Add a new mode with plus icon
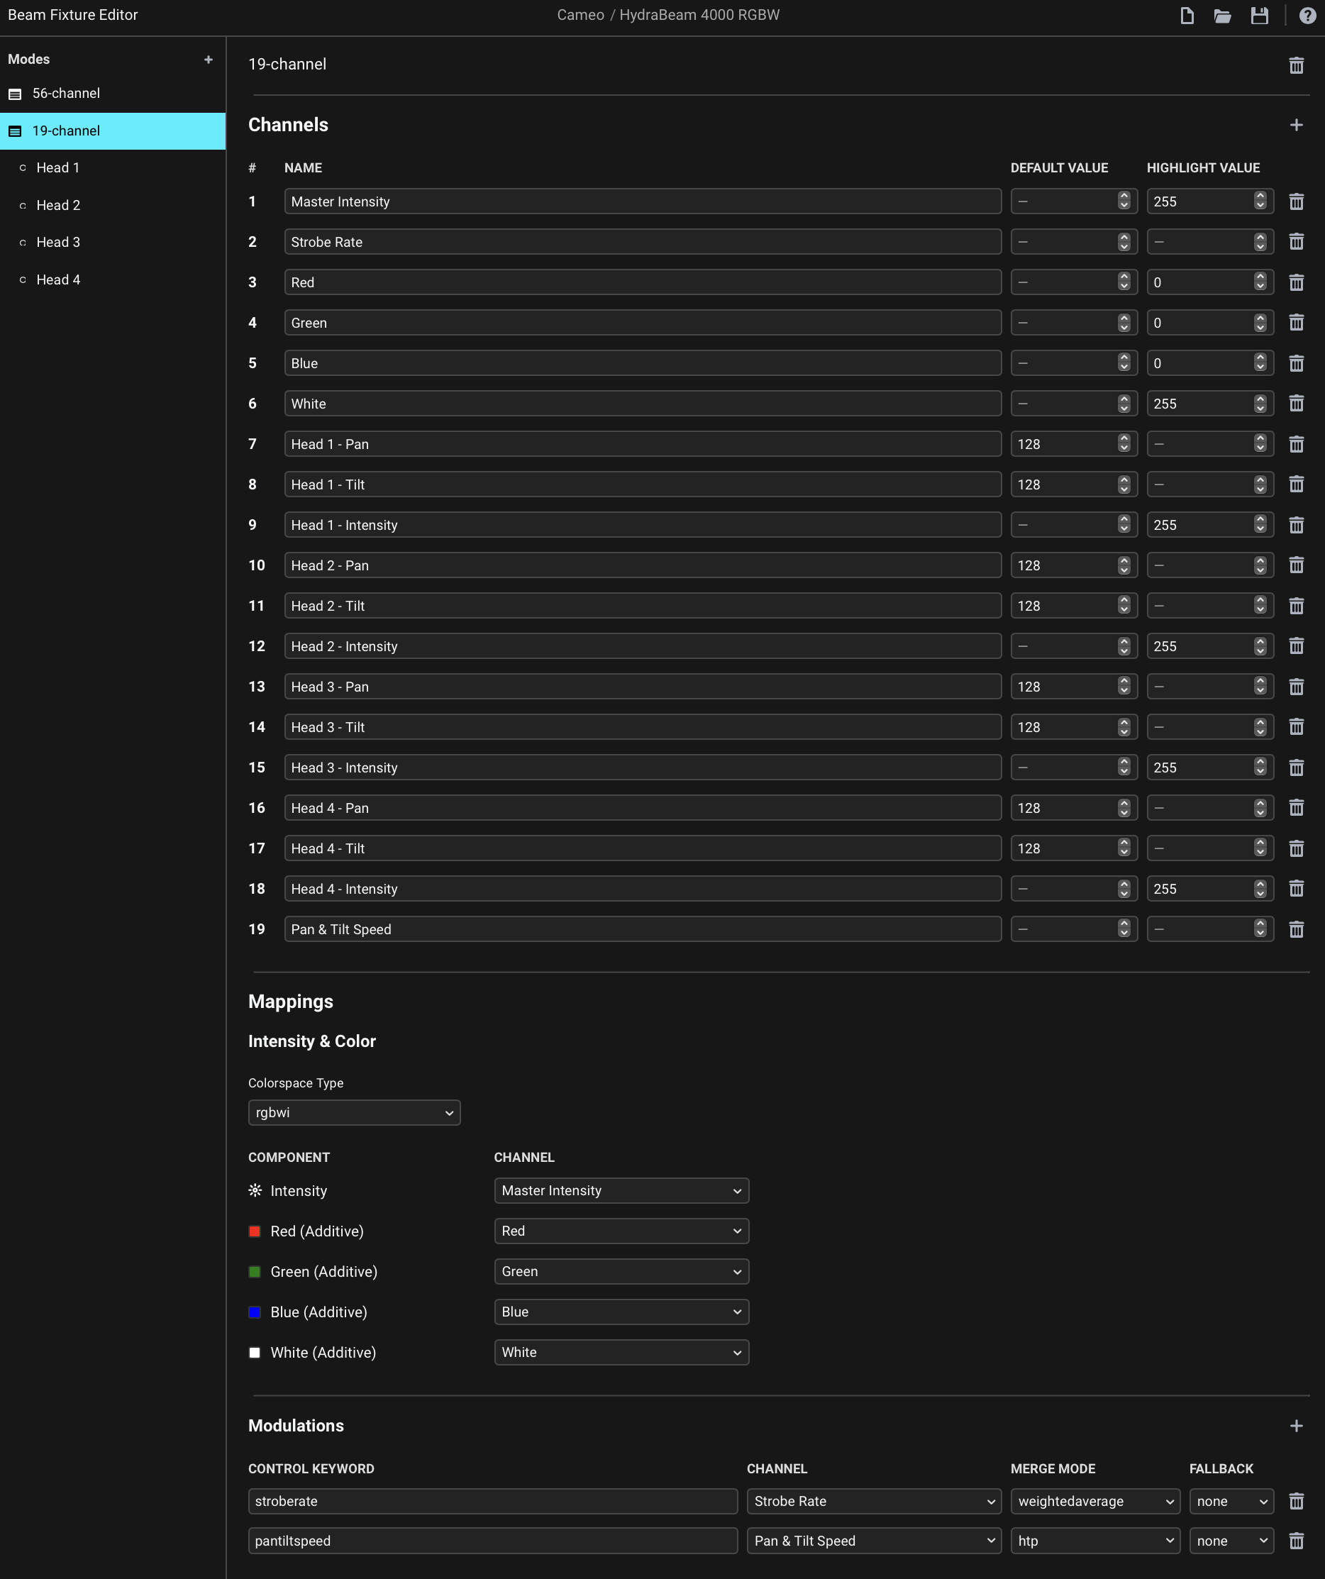The height and width of the screenshot is (1579, 1325). 209,60
